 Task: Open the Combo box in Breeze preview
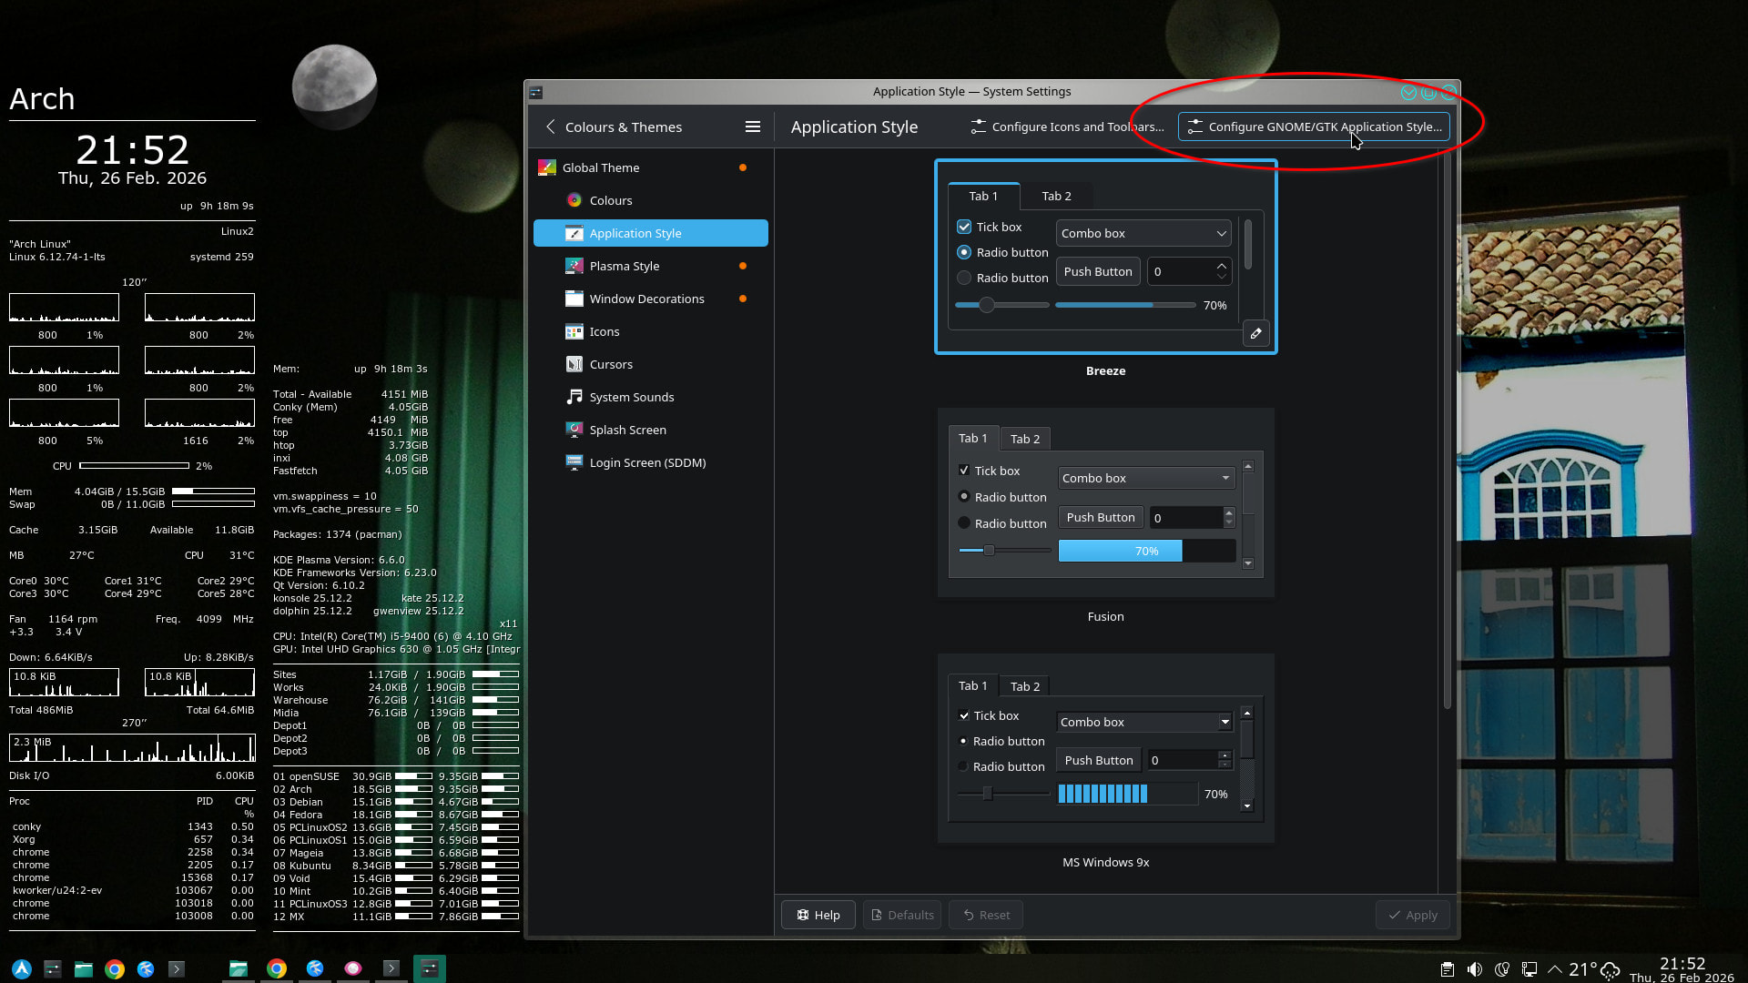1143,233
